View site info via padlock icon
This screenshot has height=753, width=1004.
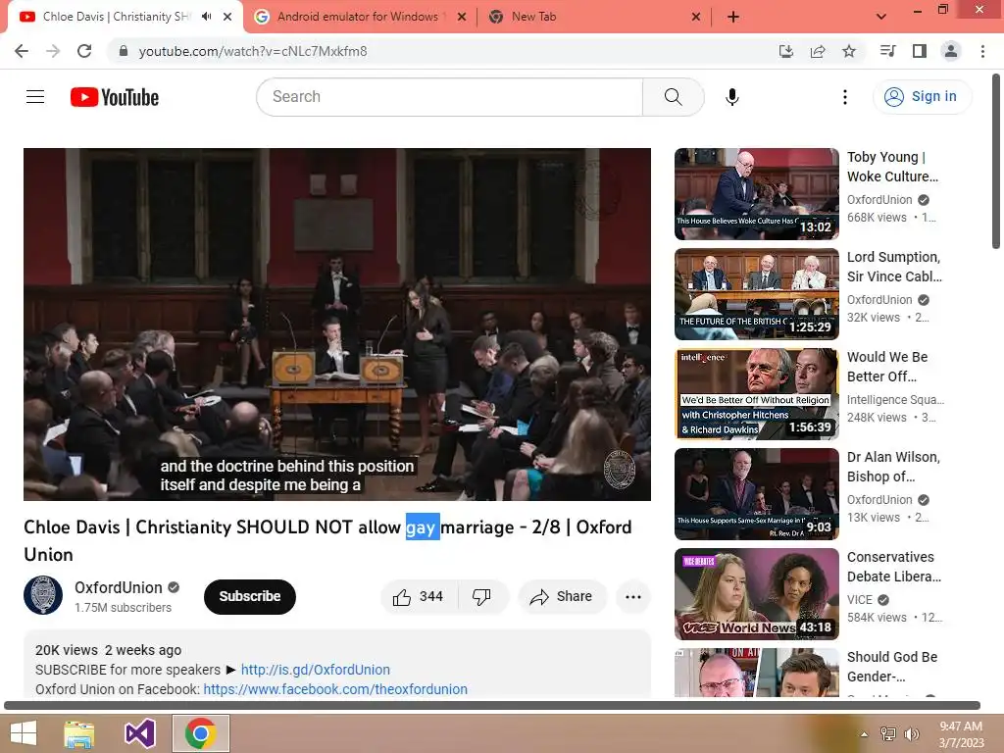coord(124,51)
